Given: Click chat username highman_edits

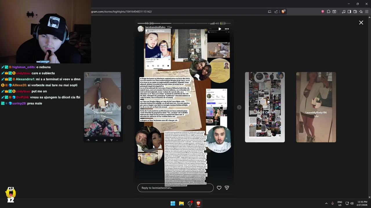Looking at the screenshot, I should pos(24,67).
